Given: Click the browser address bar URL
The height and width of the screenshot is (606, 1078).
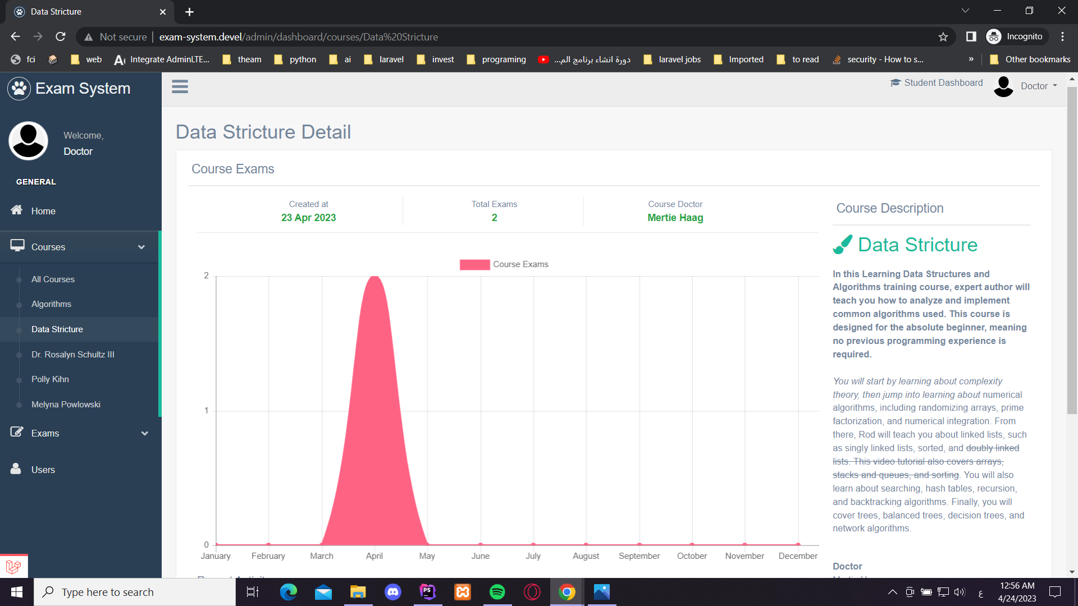Looking at the screenshot, I should pyautogui.click(x=298, y=36).
